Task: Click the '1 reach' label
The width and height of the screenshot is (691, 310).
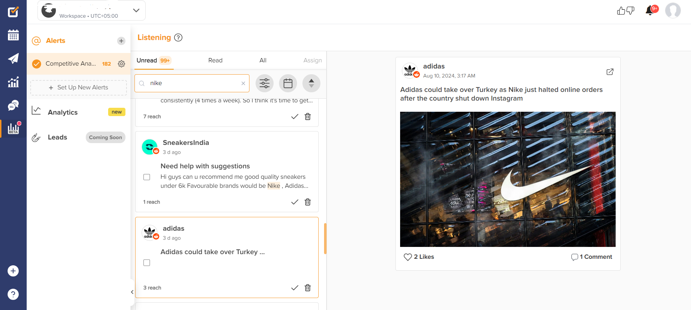Action: [151, 202]
